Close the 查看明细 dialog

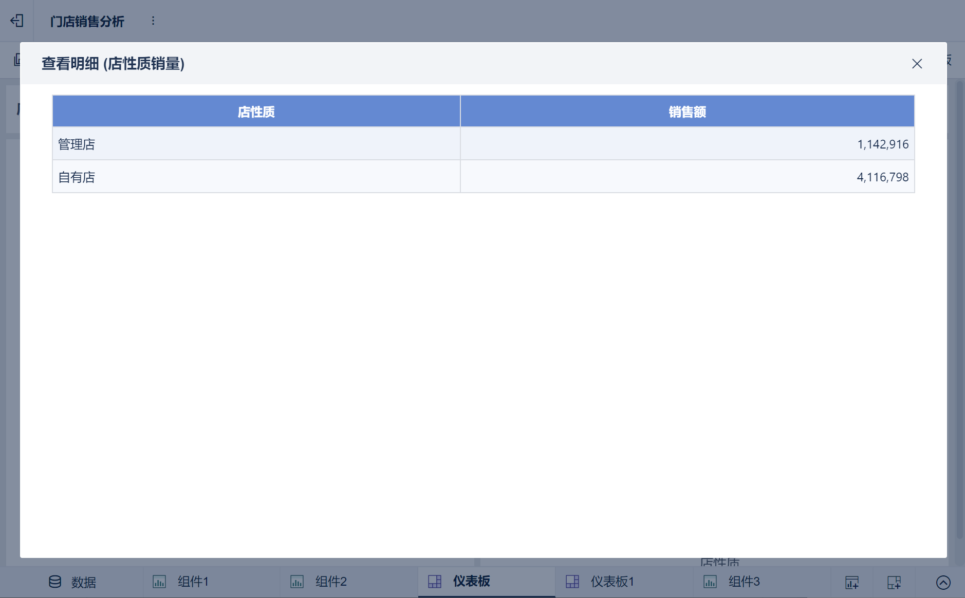pos(917,64)
